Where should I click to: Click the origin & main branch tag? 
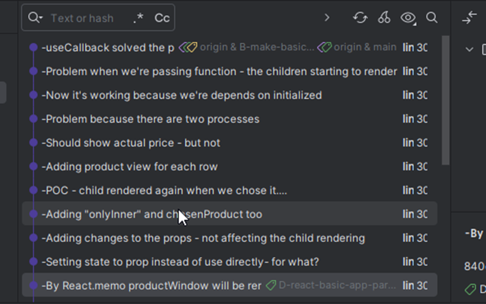coord(357,47)
